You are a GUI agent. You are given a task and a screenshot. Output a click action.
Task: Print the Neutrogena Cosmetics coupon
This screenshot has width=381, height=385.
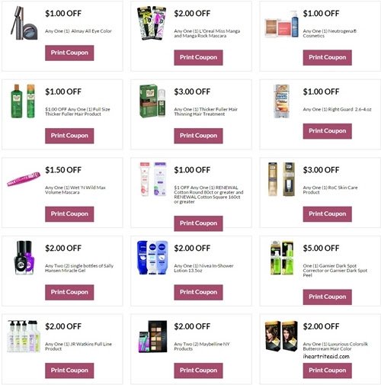328,57
